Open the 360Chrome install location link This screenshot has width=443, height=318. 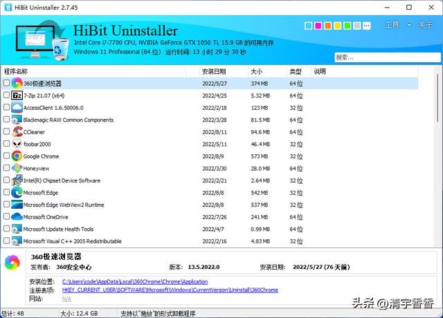click(x=135, y=281)
